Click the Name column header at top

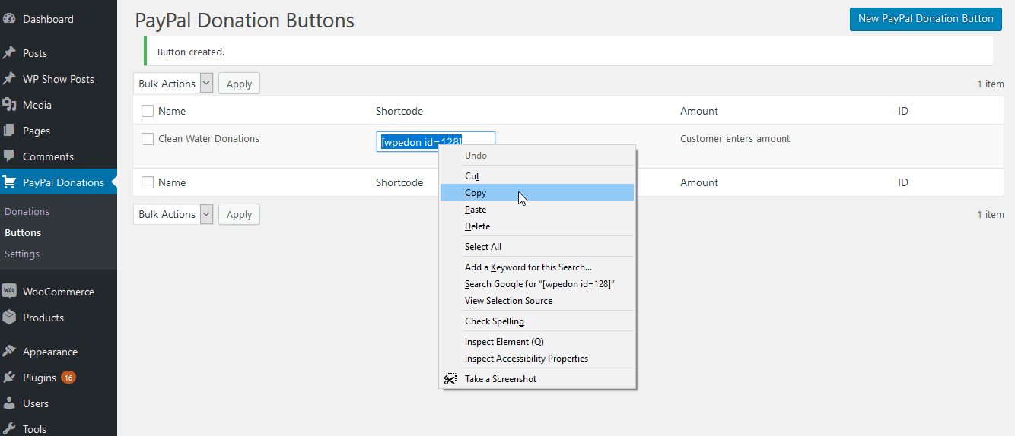click(x=172, y=112)
